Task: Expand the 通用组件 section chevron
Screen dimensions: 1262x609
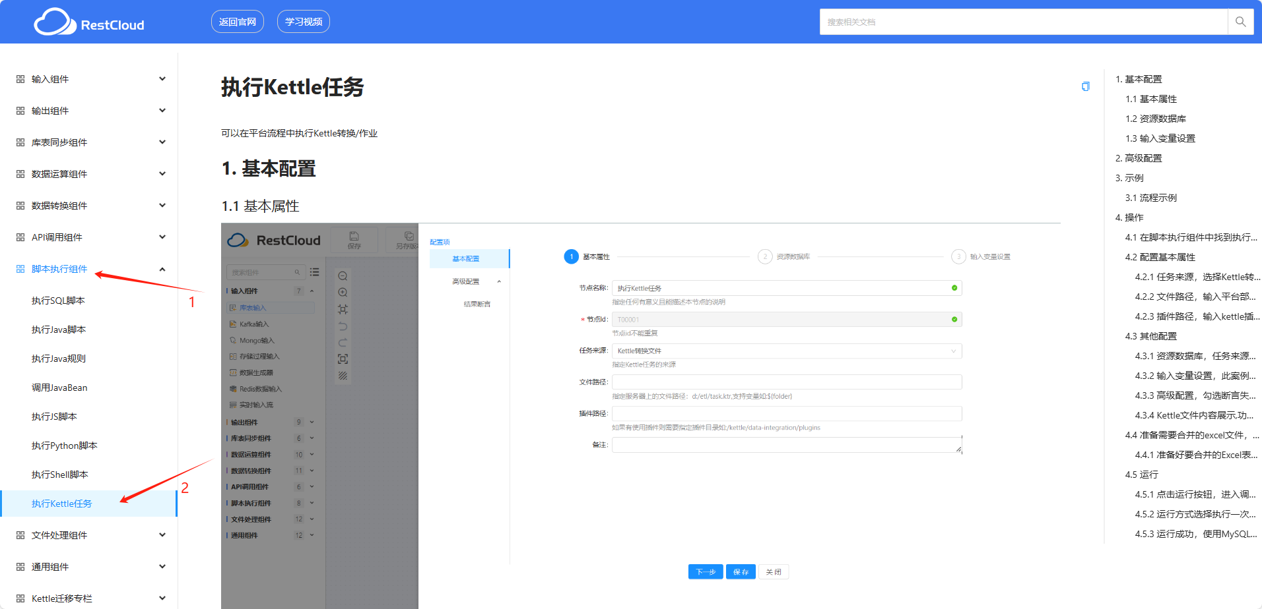Action: [162, 567]
